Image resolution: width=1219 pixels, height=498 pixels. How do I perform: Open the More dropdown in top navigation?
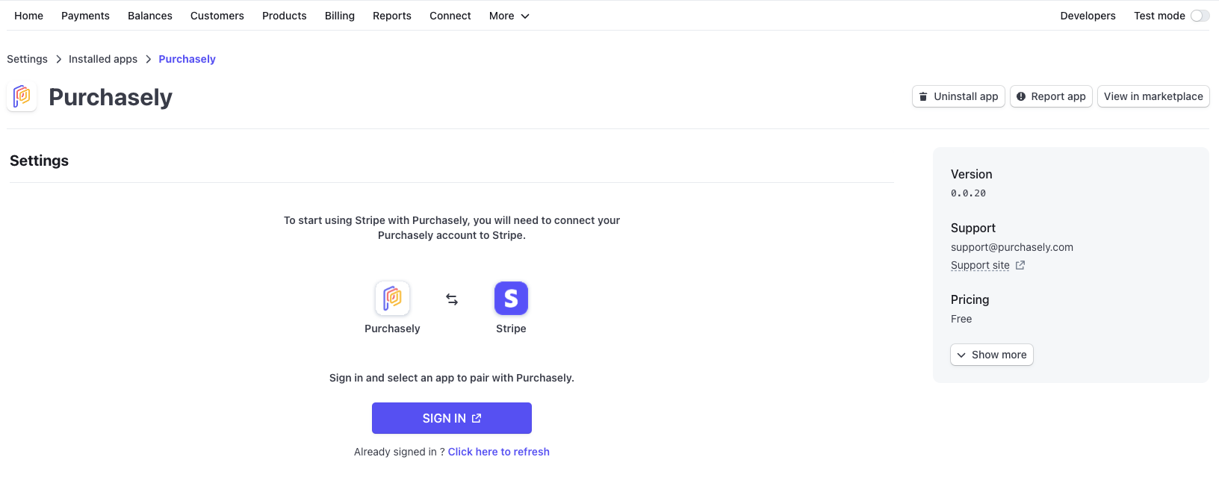(509, 16)
